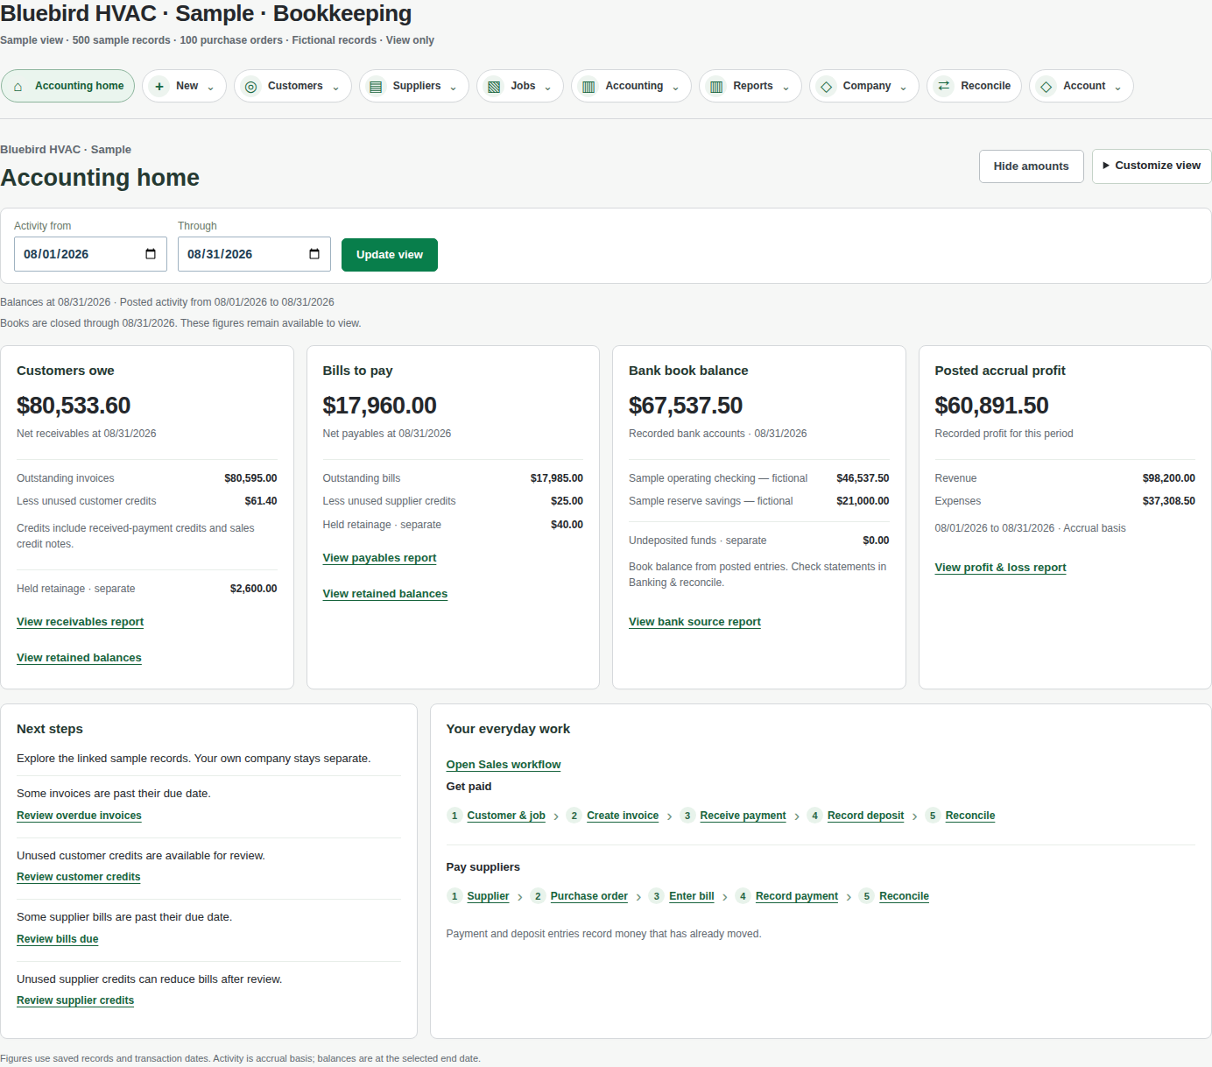The height and width of the screenshot is (1067, 1212).
Task: Click the Reports columns icon
Action: click(x=716, y=87)
